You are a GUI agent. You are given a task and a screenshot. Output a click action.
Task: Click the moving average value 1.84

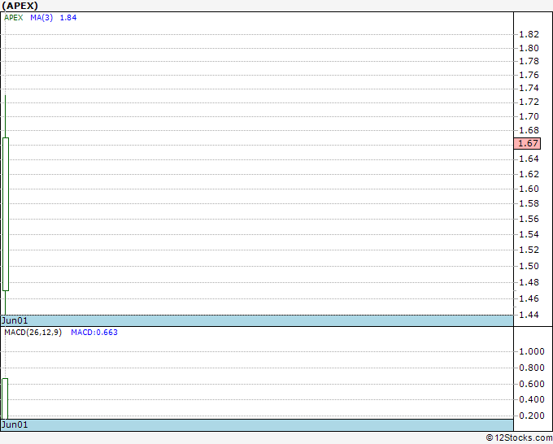[68, 18]
